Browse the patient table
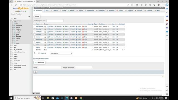 click(50, 42)
